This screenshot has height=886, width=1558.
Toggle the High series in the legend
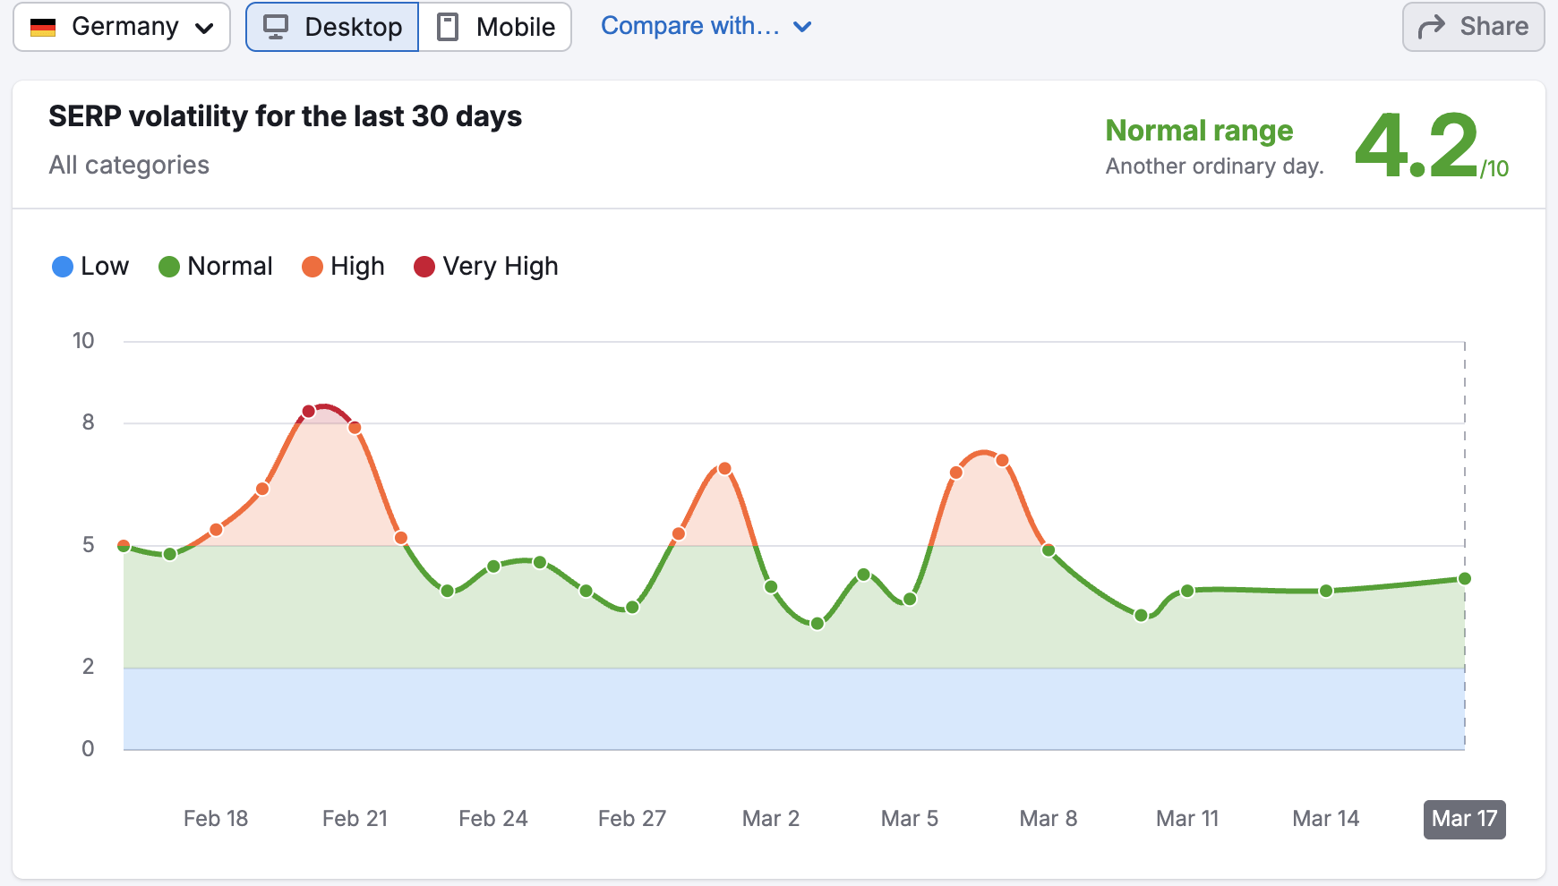343,266
